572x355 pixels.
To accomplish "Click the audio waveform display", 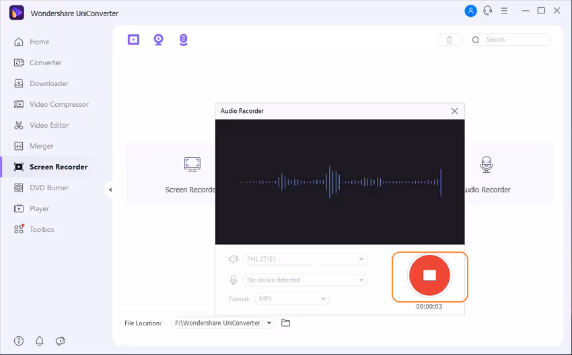I will (x=340, y=182).
